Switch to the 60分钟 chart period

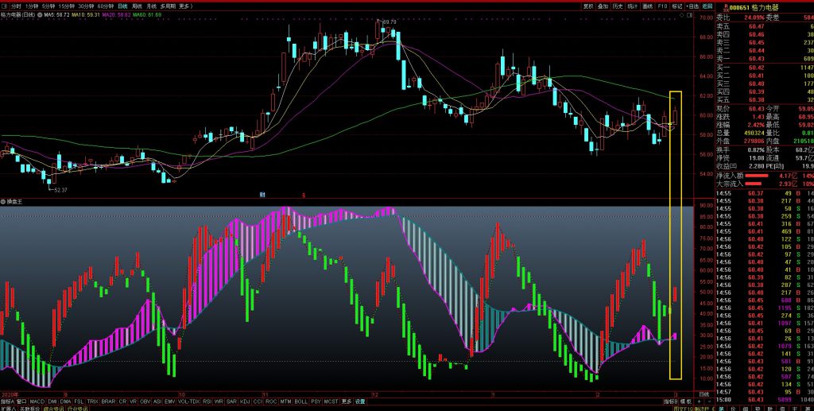pos(106,6)
